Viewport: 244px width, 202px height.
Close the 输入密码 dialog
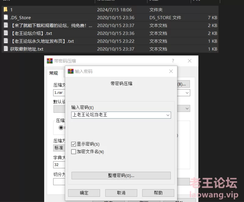[171, 71]
